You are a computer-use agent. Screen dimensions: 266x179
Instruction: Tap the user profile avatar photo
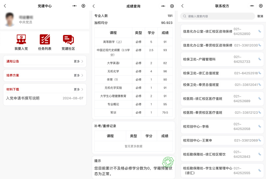tap(10, 20)
